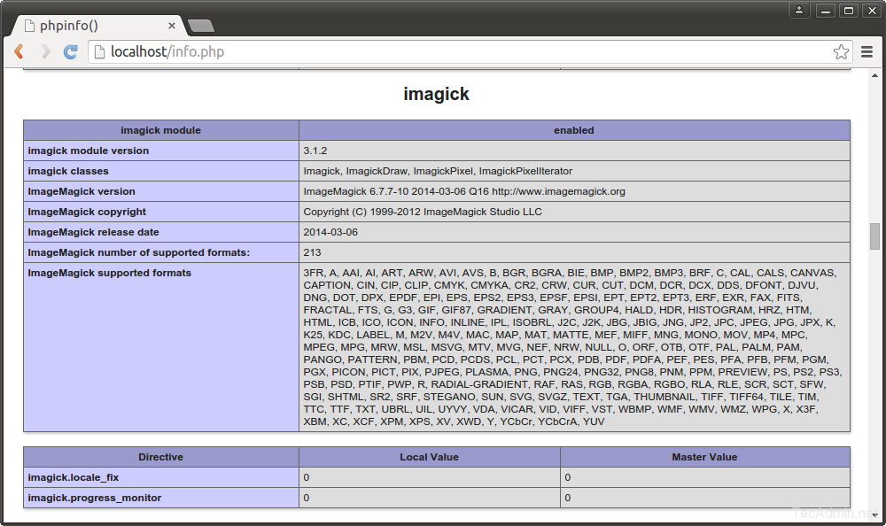Reload the info.php page
This screenshot has height=526, width=886.
tap(71, 52)
